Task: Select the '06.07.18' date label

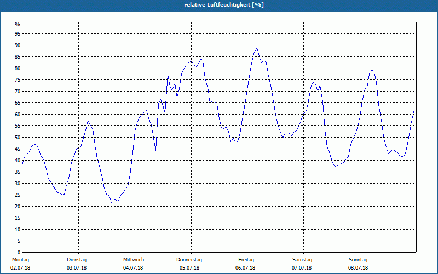Action: 245,268
